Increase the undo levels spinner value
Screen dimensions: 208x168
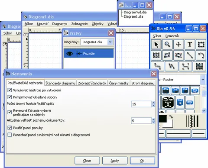click(153, 103)
